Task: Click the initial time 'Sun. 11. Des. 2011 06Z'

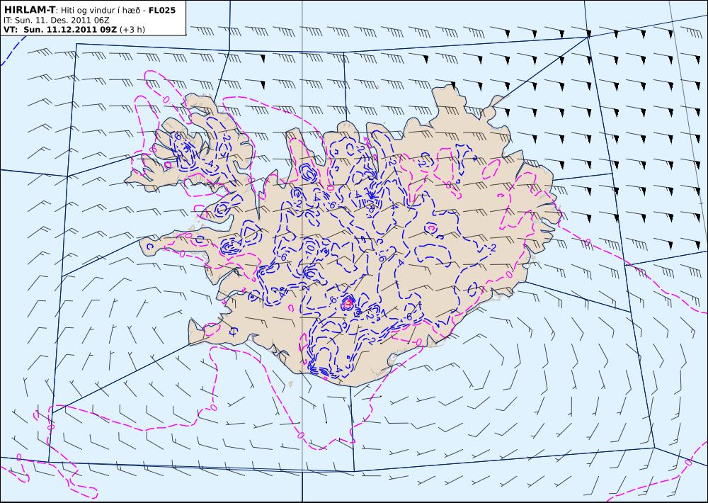Action: pos(62,21)
